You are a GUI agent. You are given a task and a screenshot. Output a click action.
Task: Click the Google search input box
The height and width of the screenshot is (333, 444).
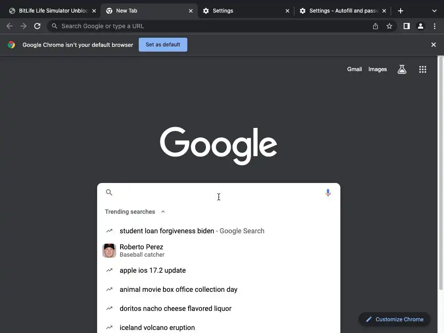[x=218, y=193]
